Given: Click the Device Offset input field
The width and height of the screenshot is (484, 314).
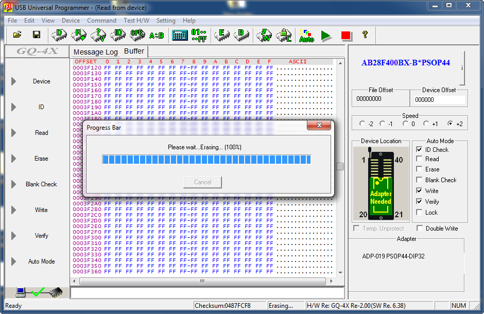Looking at the screenshot, I should (439, 100).
